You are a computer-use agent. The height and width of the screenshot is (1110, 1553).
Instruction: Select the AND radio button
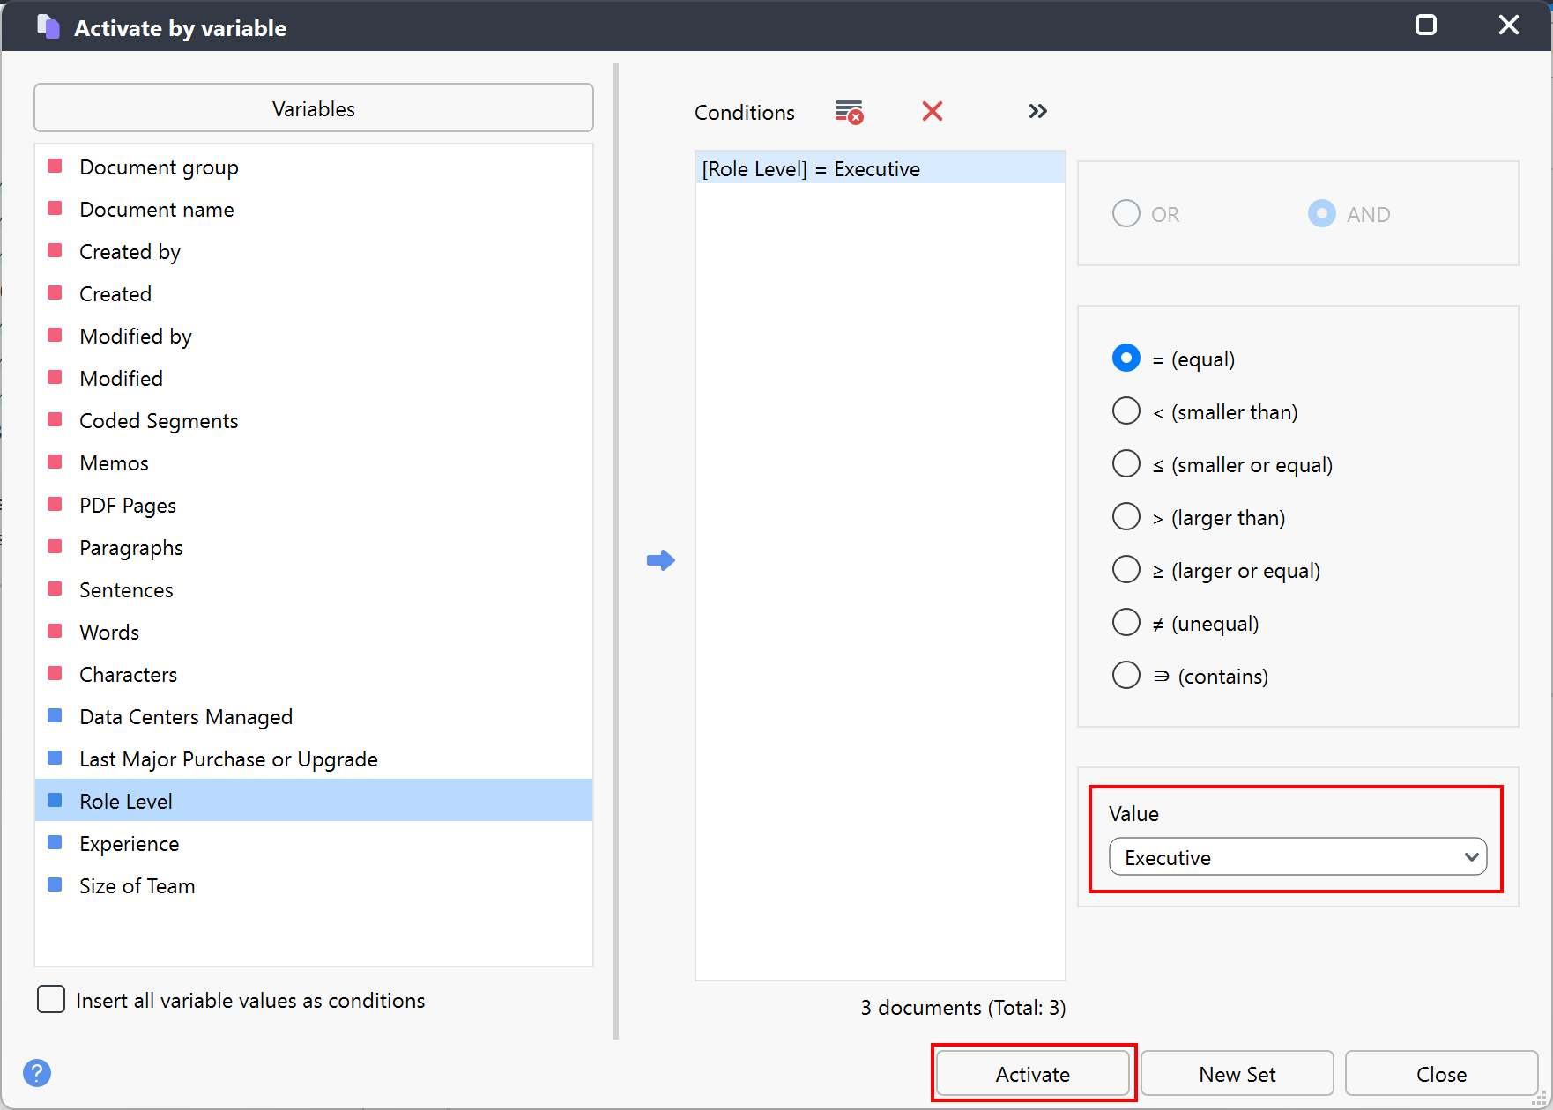[x=1321, y=213]
